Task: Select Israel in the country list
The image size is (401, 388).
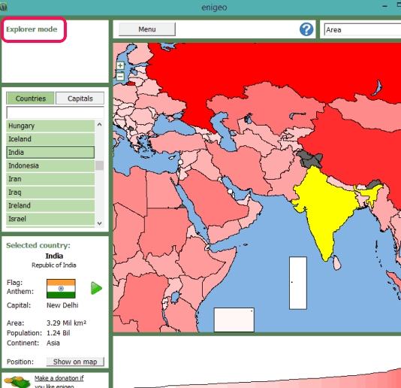Action: 50,219
